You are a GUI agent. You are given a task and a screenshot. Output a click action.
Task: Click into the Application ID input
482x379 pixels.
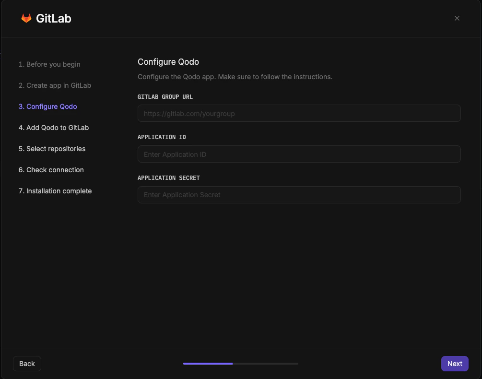[x=299, y=154]
